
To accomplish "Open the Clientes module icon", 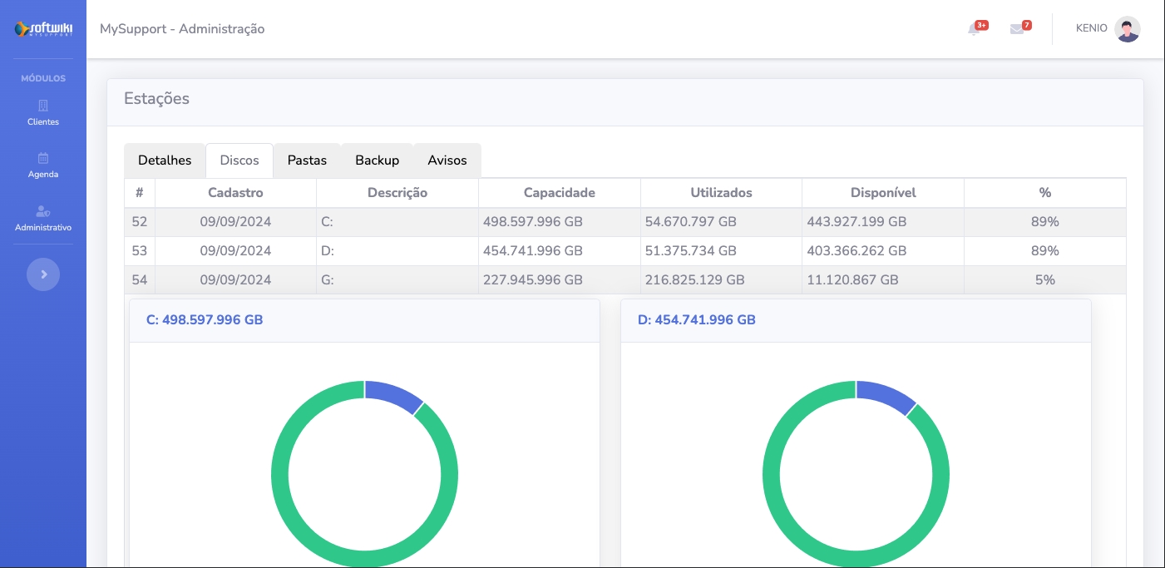I will tap(43, 106).
